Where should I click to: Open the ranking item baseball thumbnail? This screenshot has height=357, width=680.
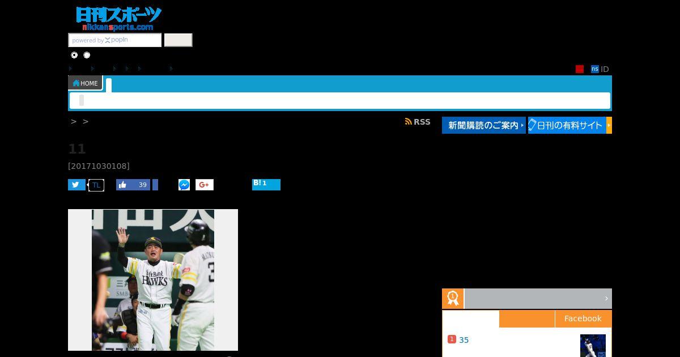click(x=593, y=346)
